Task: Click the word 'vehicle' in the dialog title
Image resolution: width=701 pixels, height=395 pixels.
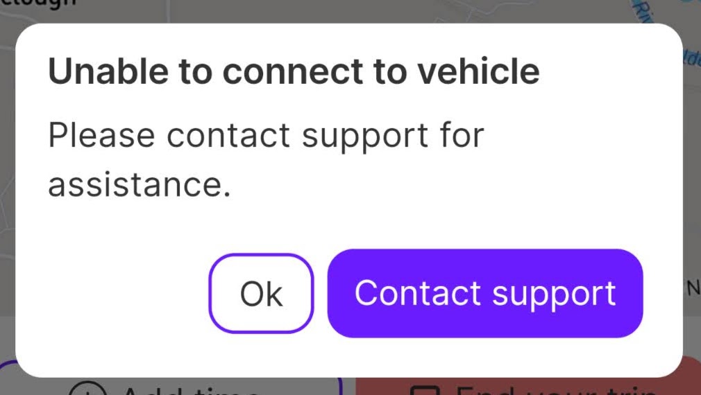Action: click(478, 71)
